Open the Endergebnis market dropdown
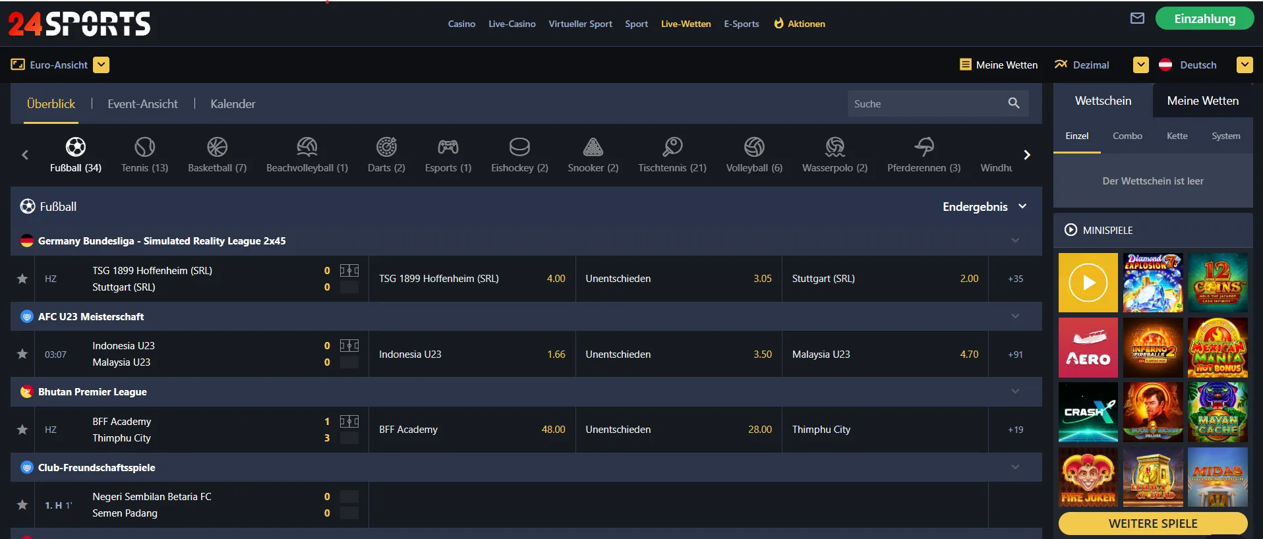This screenshot has height=539, width=1263. point(985,206)
